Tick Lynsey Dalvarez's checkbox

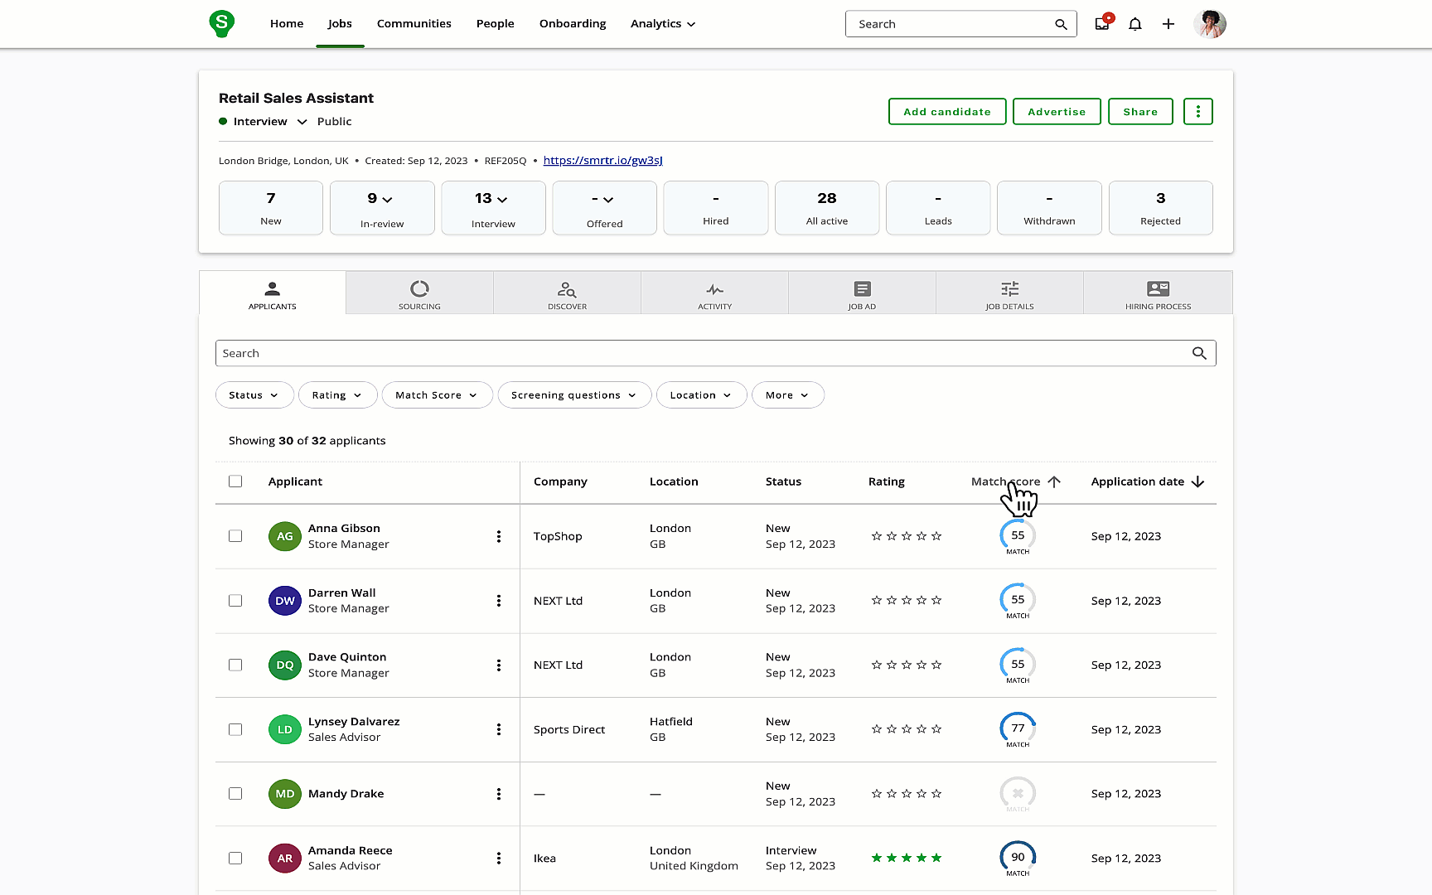pos(235,729)
